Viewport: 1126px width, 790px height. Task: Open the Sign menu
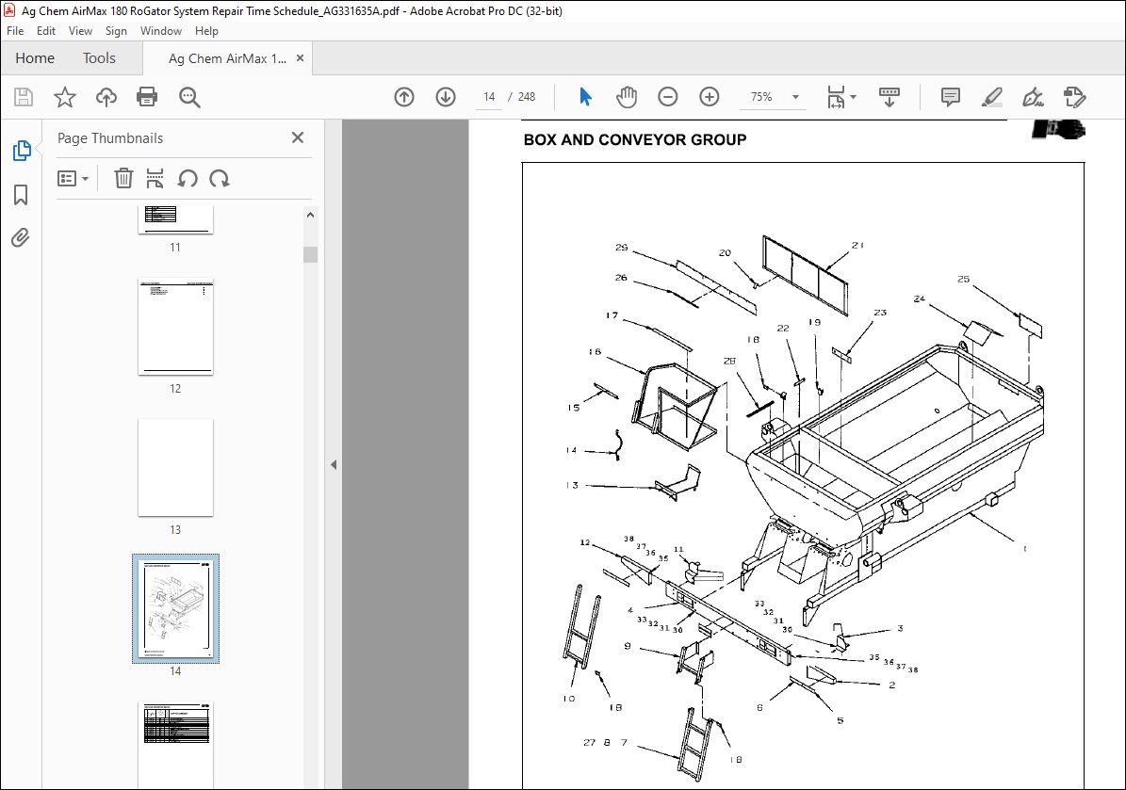pyautogui.click(x=116, y=31)
